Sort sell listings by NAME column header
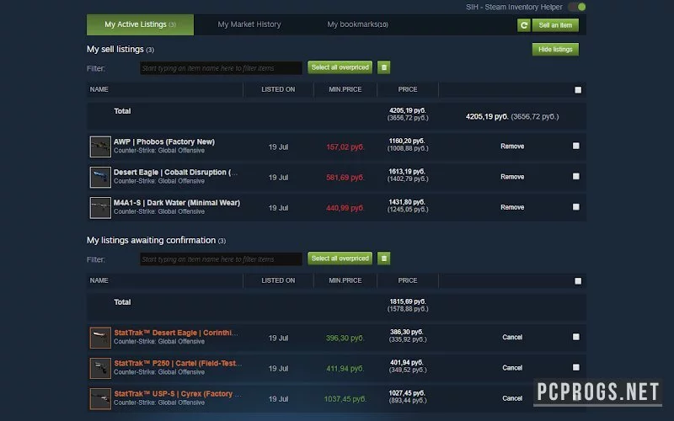 [x=99, y=89]
